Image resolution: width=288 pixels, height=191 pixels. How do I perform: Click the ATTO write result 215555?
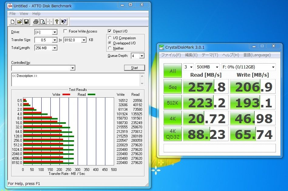pyautogui.click(x=122, y=127)
